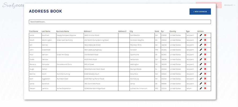The width and height of the screenshot is (238, 107).
Task: Select the zip code 66666 cell
Action: click(165, 84)
